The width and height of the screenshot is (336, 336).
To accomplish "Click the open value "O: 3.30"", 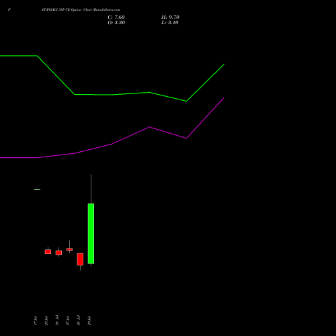I will [x=116, y=23].
